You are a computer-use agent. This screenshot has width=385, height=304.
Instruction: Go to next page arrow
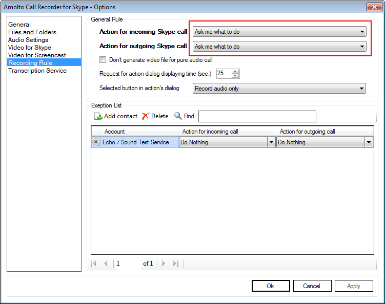(164, 264)
